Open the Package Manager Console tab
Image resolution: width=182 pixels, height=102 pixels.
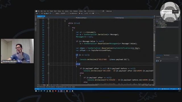(61, 87)
